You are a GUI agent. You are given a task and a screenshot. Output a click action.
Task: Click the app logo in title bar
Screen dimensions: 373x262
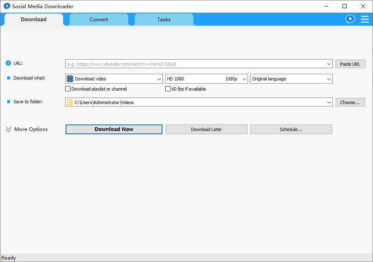[7, 6]
